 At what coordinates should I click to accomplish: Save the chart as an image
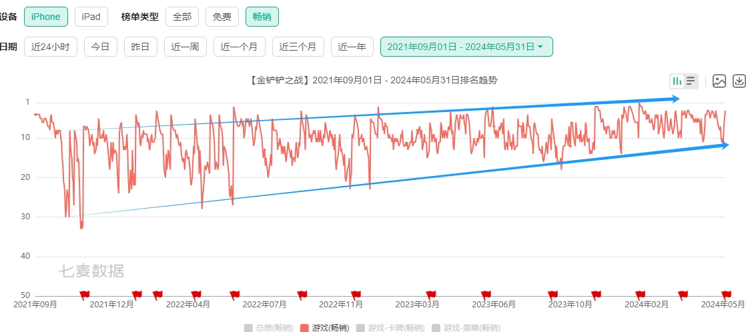[x=719, y=81]
